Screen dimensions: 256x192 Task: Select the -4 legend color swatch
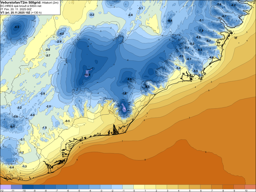tap(94, 187)
